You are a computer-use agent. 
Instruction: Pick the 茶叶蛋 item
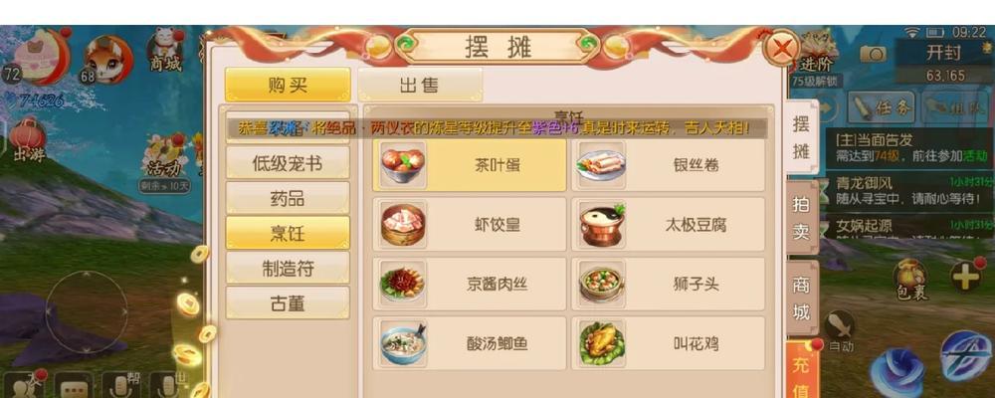point(470,165)
